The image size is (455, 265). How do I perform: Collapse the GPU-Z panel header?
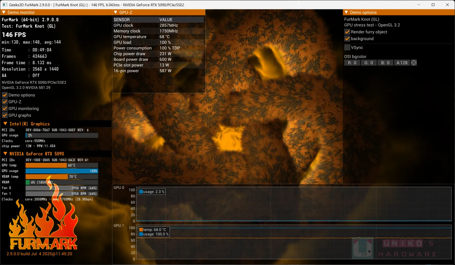[116, 12]
